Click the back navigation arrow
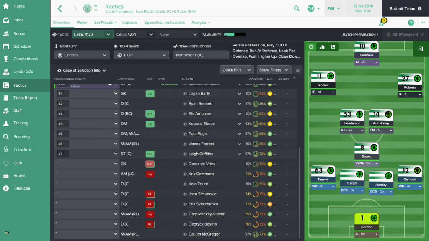The height and width of the screenshot is (241, 429). [60, 8]
